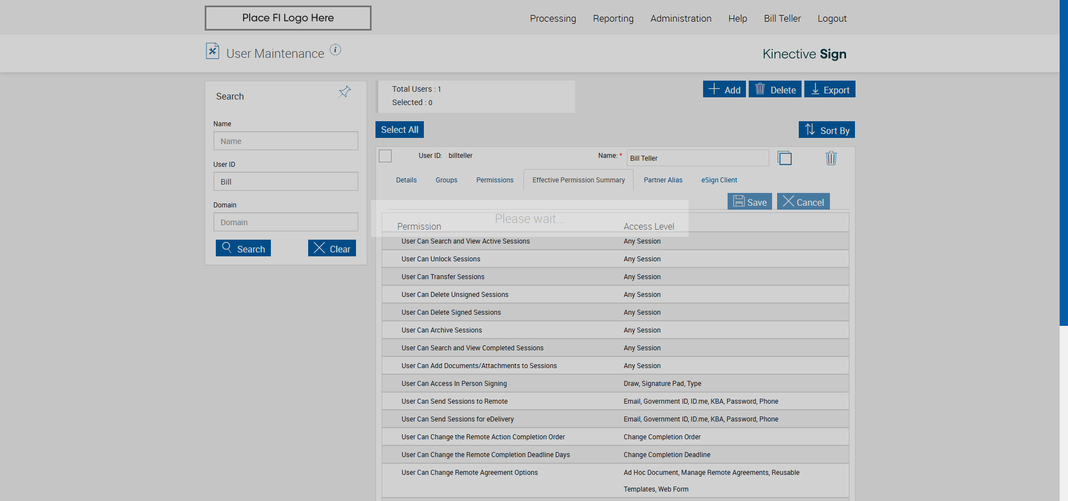The height and width of the screenshot is (501, 1068).
Task: Open the Administration menu
Action: coord(681,18)
